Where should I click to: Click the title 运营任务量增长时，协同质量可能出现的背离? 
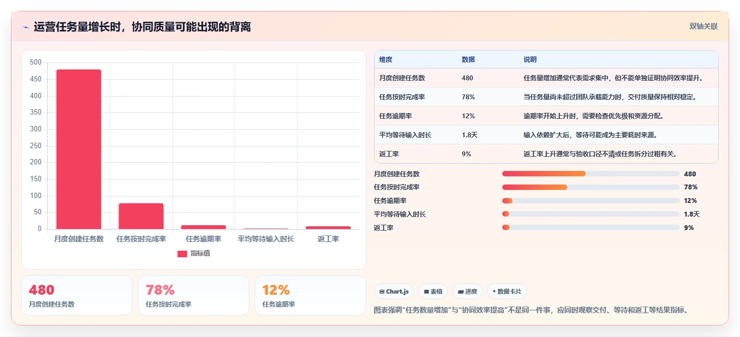[x=142, y=27]
